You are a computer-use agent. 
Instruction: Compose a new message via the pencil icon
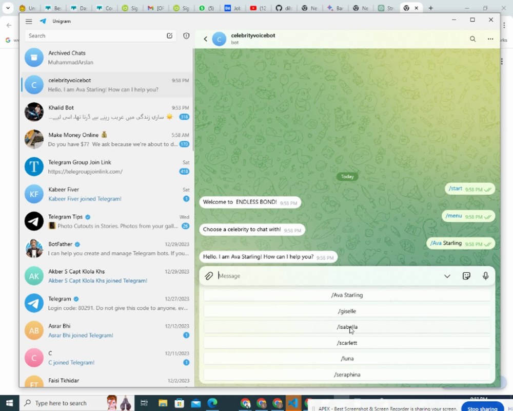(x=170, y=35)
